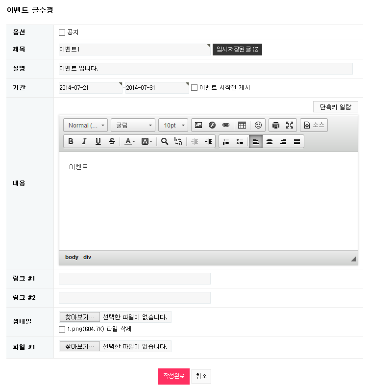Apply strikethrough formatting

click(112, 141)
